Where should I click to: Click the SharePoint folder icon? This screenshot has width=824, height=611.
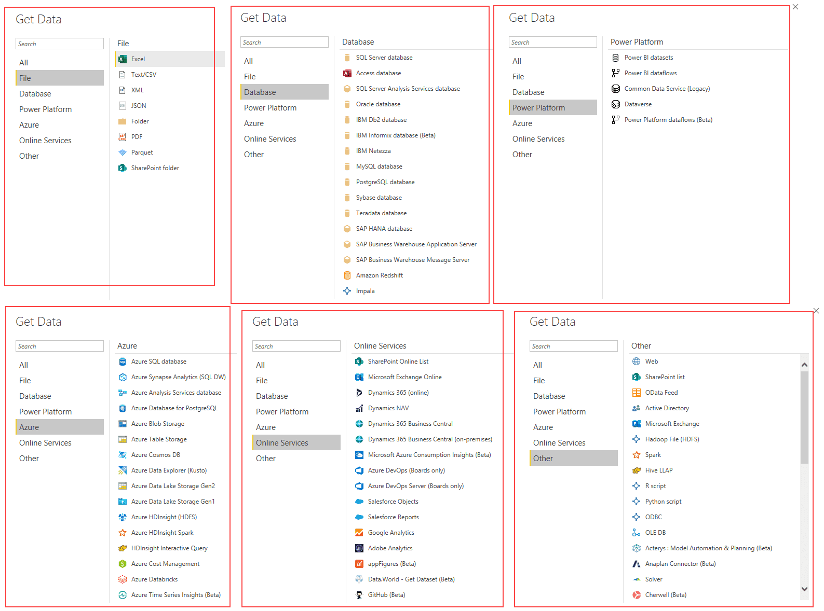123,168
